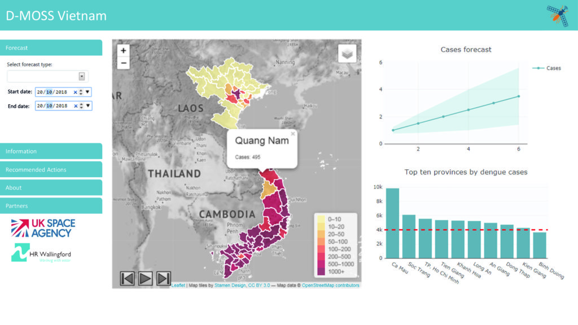Zoom out on the map

[124, 63]
